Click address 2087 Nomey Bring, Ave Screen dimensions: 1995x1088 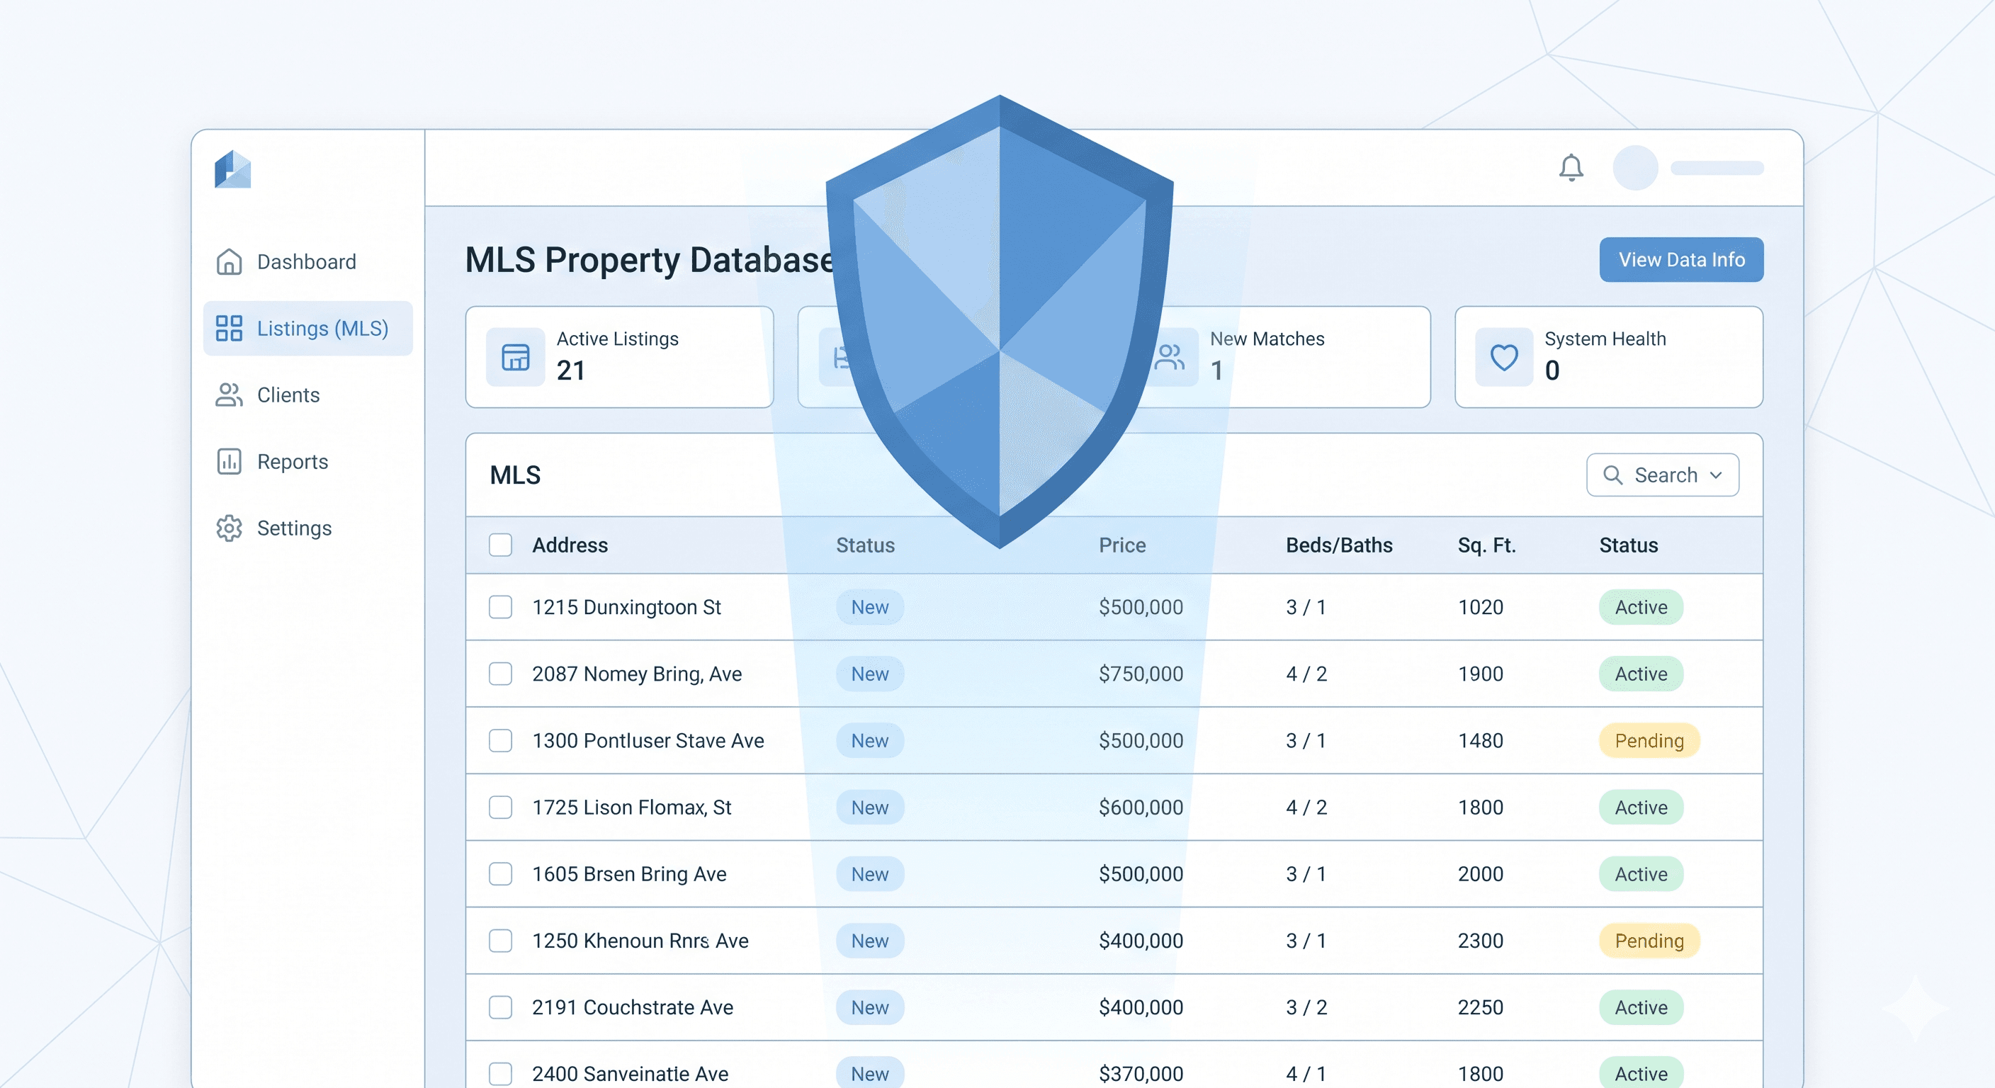(637, 674)
